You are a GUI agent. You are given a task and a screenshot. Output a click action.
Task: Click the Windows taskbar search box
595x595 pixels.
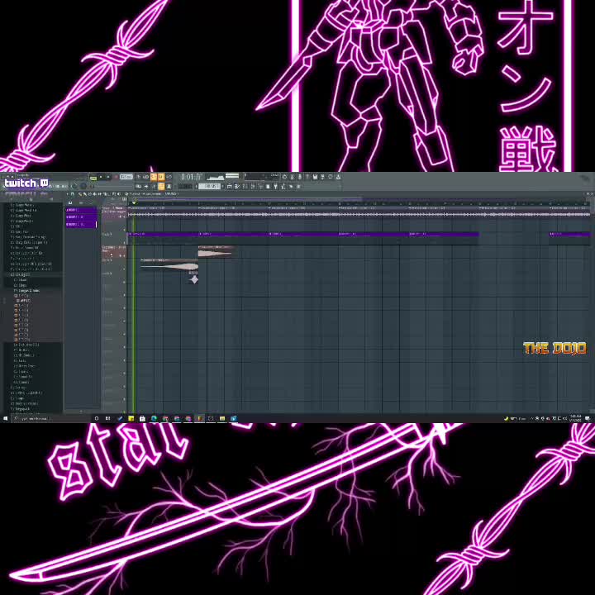click(x=50, y=418)
